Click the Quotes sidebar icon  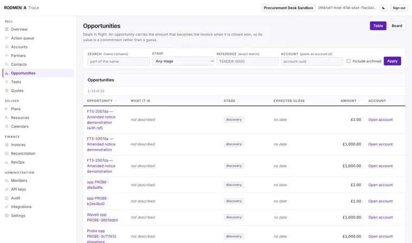(7, 91)
